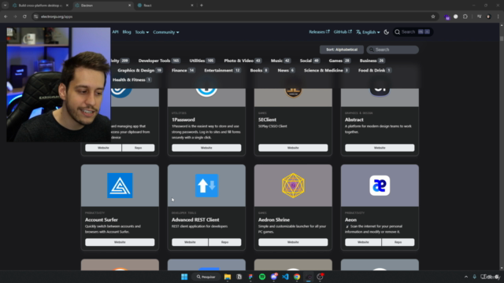
Task: Open Visual Studio Code from taskbar
Action: 285,277
